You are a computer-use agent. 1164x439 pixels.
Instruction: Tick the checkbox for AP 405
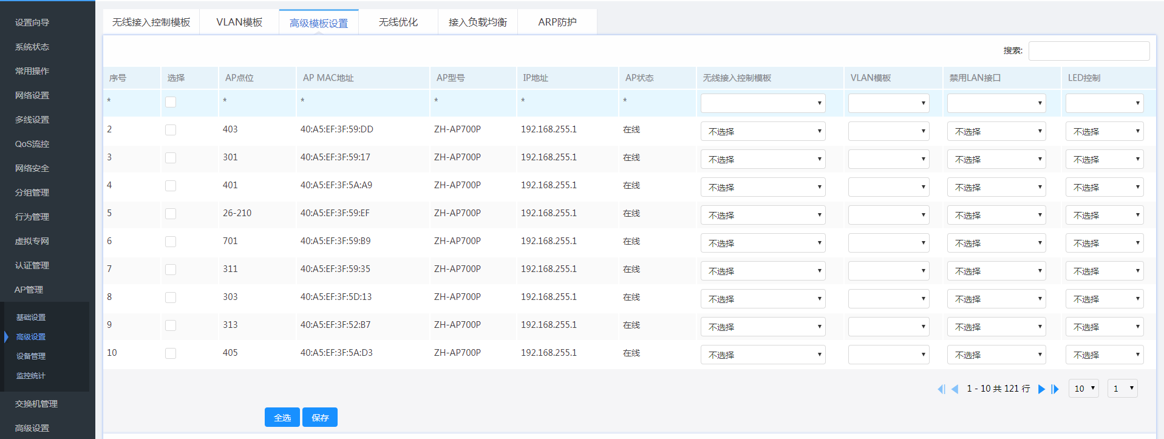pyautogui.click(x=171, y=353)
